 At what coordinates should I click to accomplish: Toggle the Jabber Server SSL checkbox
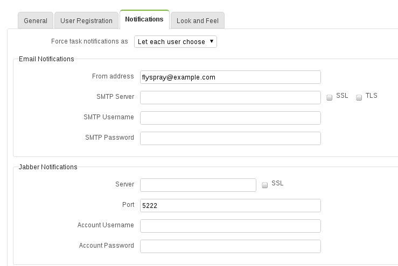265,185
